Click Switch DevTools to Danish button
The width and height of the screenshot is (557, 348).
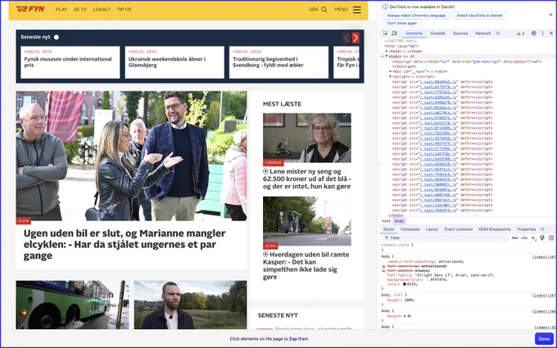(x=479, y=16)
